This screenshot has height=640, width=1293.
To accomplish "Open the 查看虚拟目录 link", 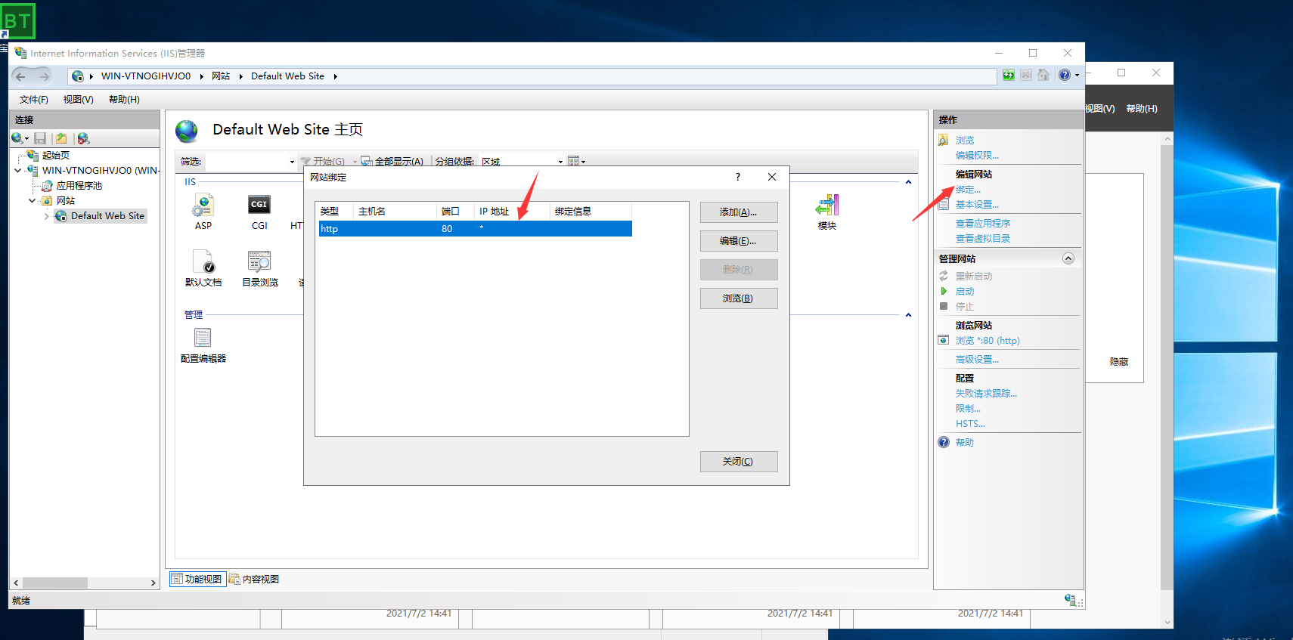I will [x=983, y=239].
